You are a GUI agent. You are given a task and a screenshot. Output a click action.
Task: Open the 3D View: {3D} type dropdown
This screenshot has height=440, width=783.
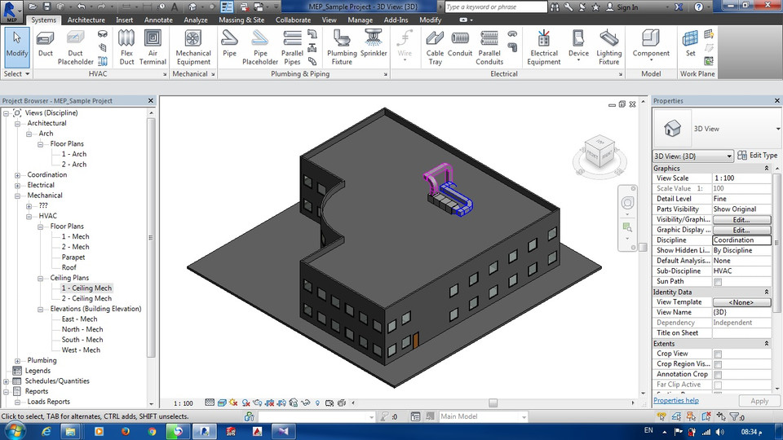[693, 156]
